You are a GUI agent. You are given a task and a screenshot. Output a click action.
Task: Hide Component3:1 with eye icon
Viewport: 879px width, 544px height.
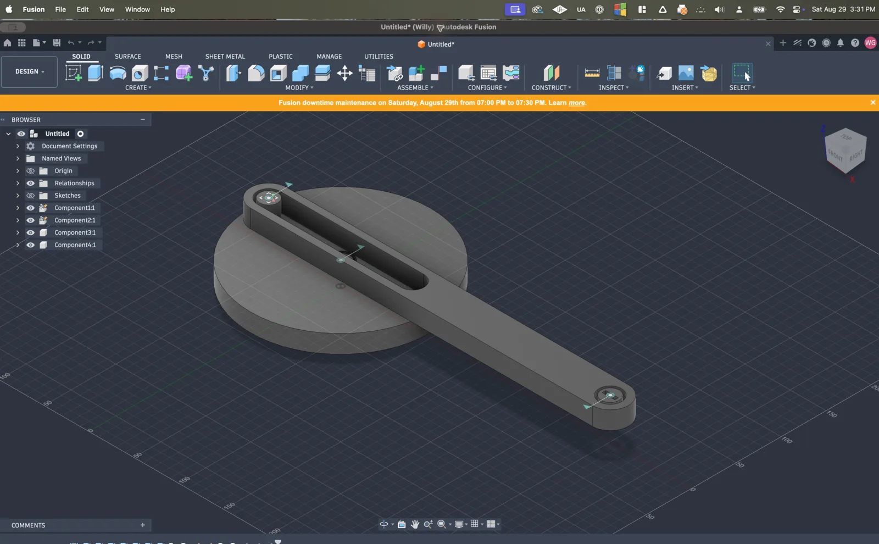tap(30, 232)
